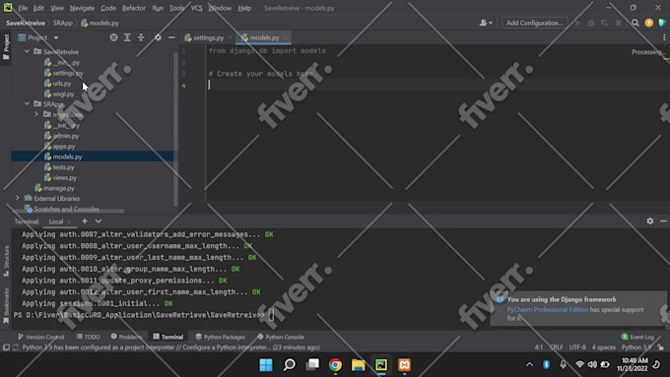Click PyCharm Professional Edition link
Viewport: 670px width, 377px height.
coord(548,309)
